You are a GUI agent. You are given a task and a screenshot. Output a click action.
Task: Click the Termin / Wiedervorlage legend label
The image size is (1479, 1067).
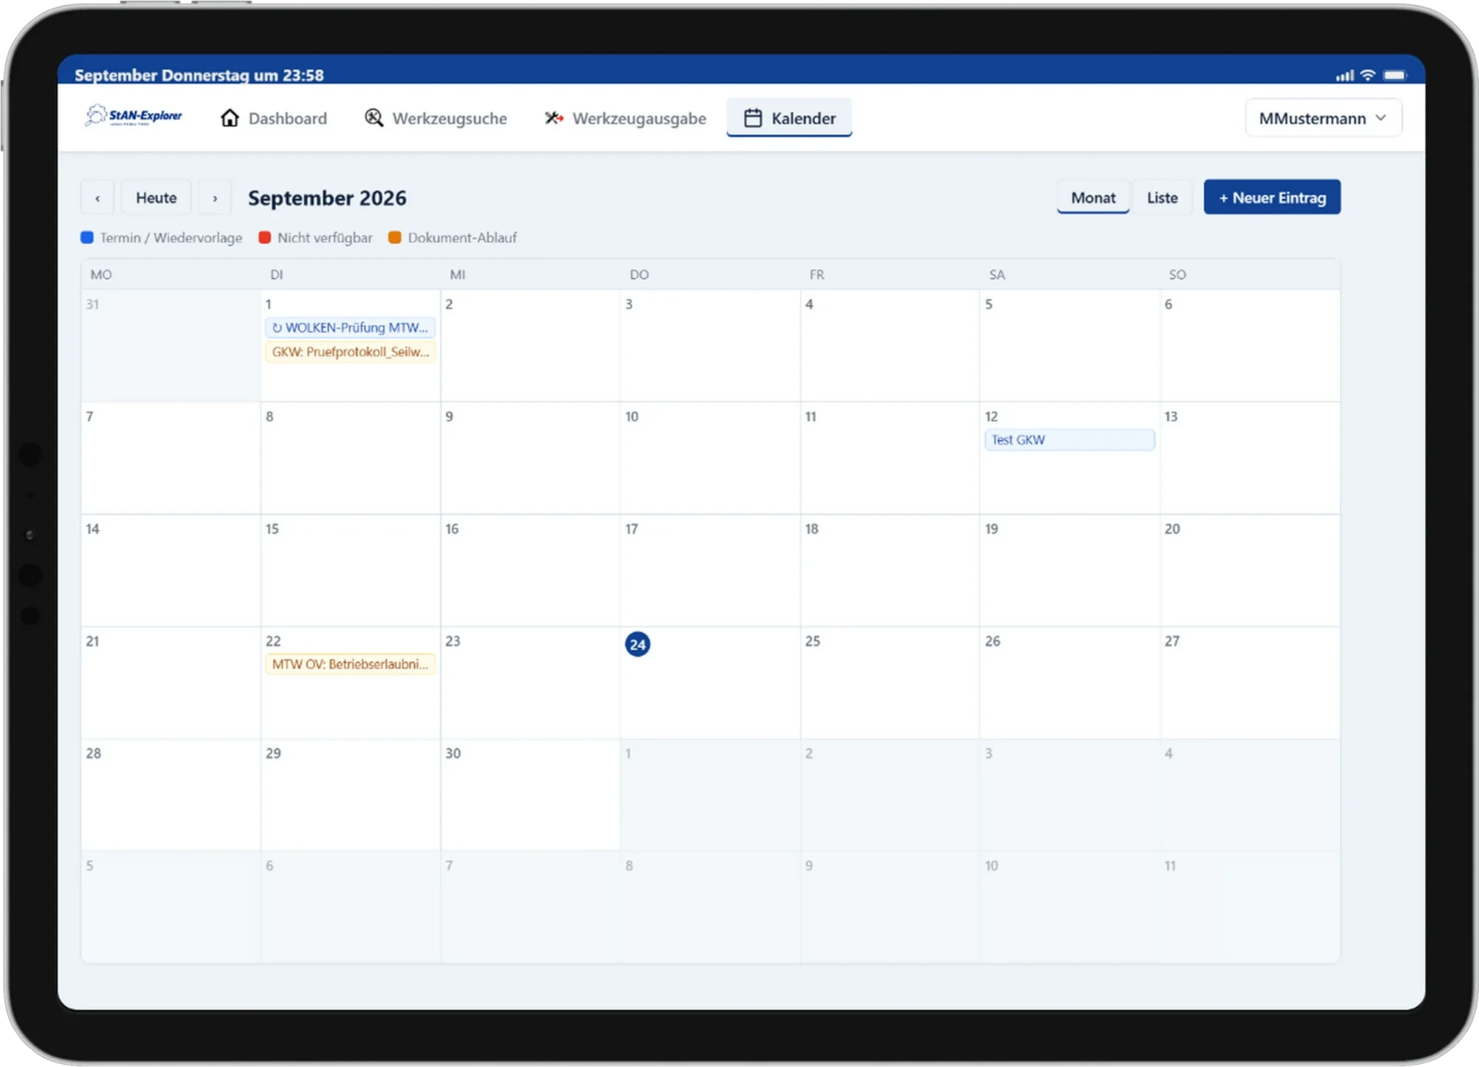[x=171, y=237]
